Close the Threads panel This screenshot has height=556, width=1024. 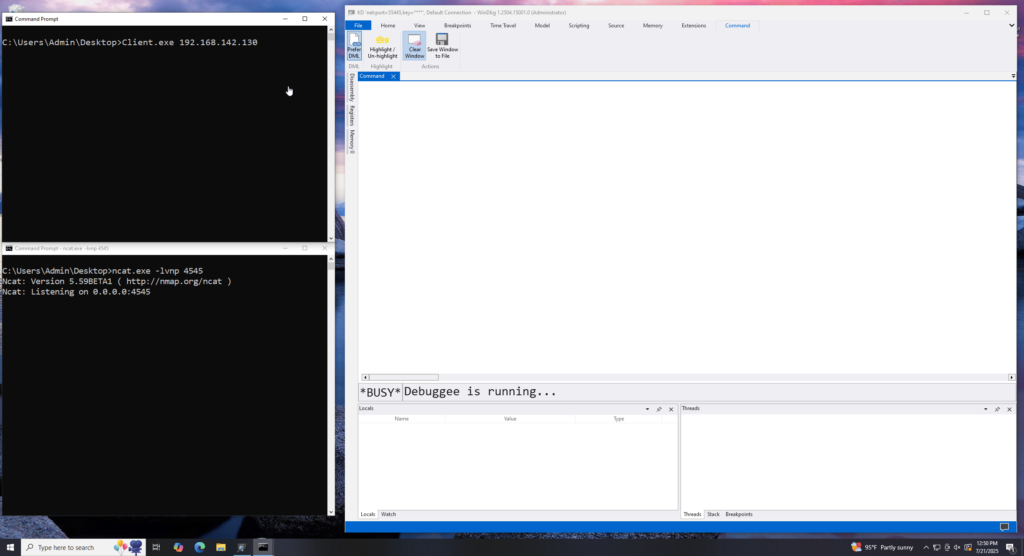pos(1009,409)
